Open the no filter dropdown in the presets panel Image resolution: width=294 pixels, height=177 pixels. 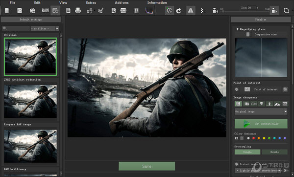(x=45, y=28)
